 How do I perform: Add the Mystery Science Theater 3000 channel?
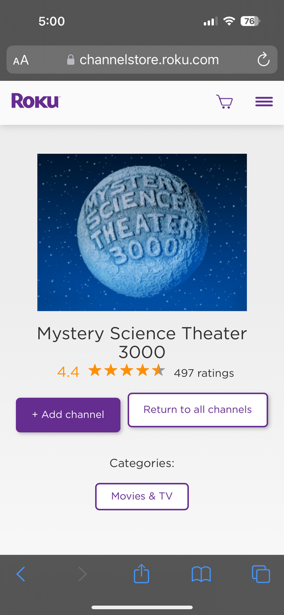(x=68, y=415)
